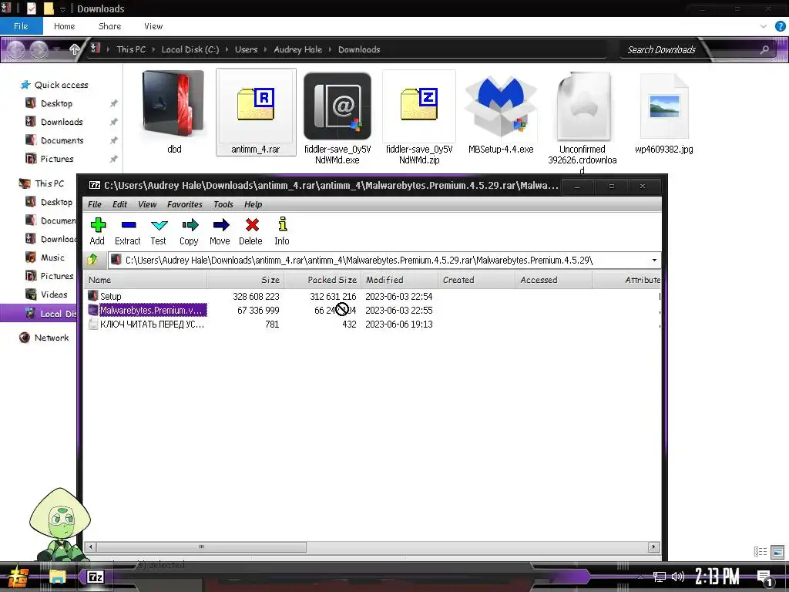Viewport: 789px width, 592px height.
Task: Open the Start menu on taskbar
Action: (x=19, y=577)
